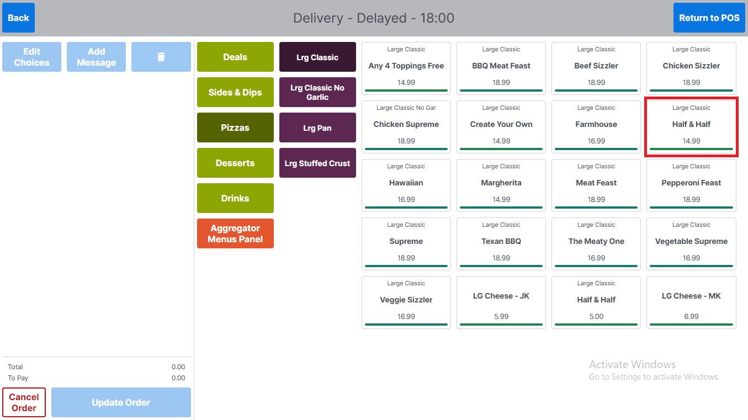Switch to Lrg Classic No Garlic
This screenshot has height=420, width=748.
coord(317,92)
